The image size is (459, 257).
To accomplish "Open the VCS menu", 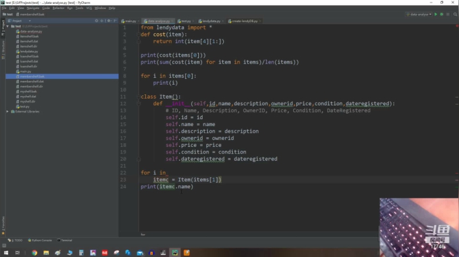I will pos(89,8).
